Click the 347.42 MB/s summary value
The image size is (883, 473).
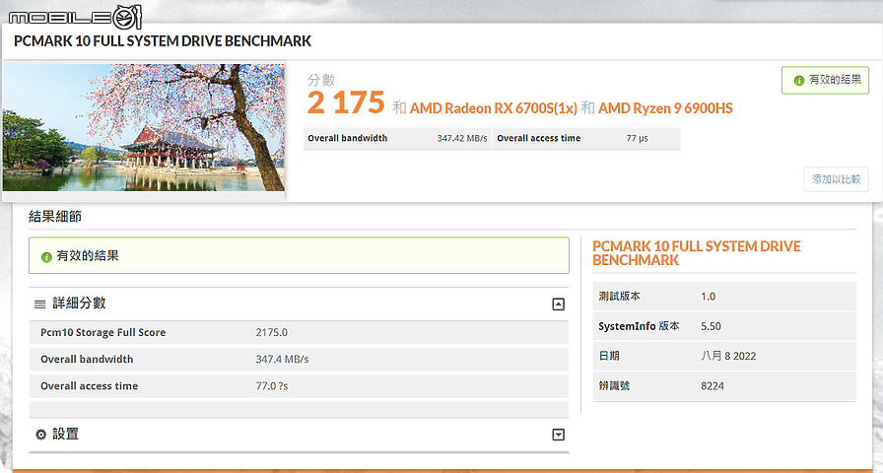[462, 138]
